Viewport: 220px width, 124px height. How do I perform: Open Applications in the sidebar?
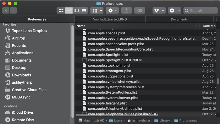(23, 53)
